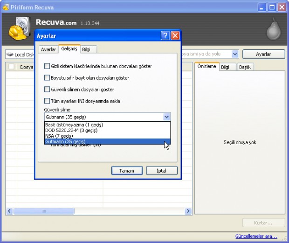Click the Recuva.com heading text
Image resolution: width=289 pixels, height=243 pixels.
pos(56,22)
